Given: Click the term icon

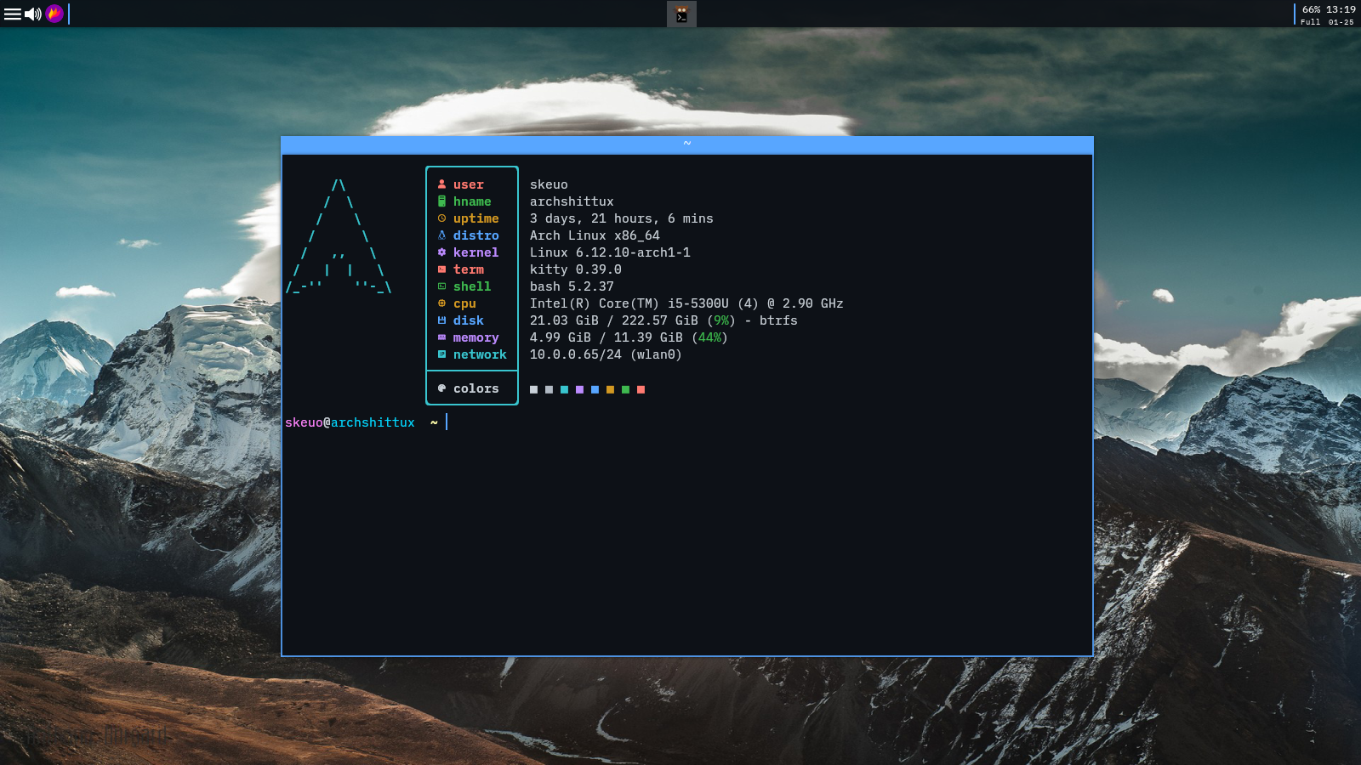Looking at the screenshot, I should point(441,269).
